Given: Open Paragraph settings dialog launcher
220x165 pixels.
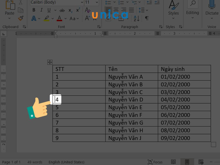Looking at the screenshot, I should tap(161, 27).
